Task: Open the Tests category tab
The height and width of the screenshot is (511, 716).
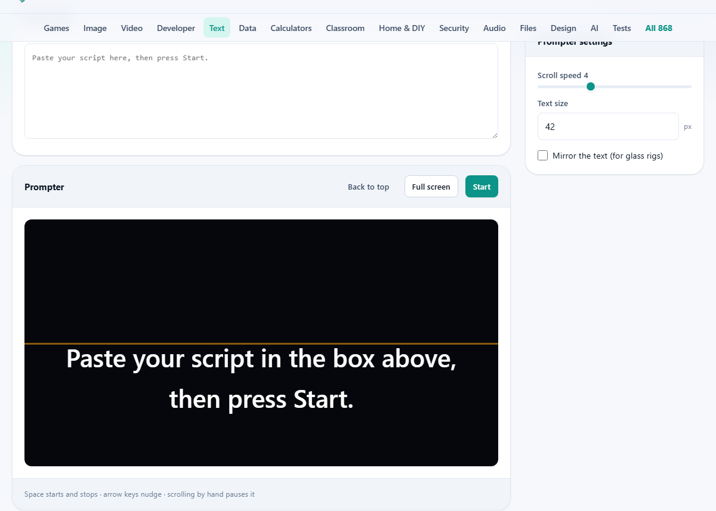Action: [x=622, y=28]
